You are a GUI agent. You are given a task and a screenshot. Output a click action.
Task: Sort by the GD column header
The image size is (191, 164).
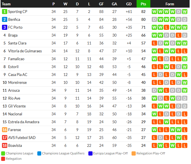129,4
